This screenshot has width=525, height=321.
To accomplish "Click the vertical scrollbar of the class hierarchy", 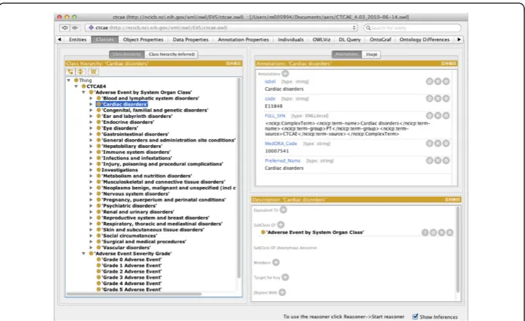I will 239,178.
